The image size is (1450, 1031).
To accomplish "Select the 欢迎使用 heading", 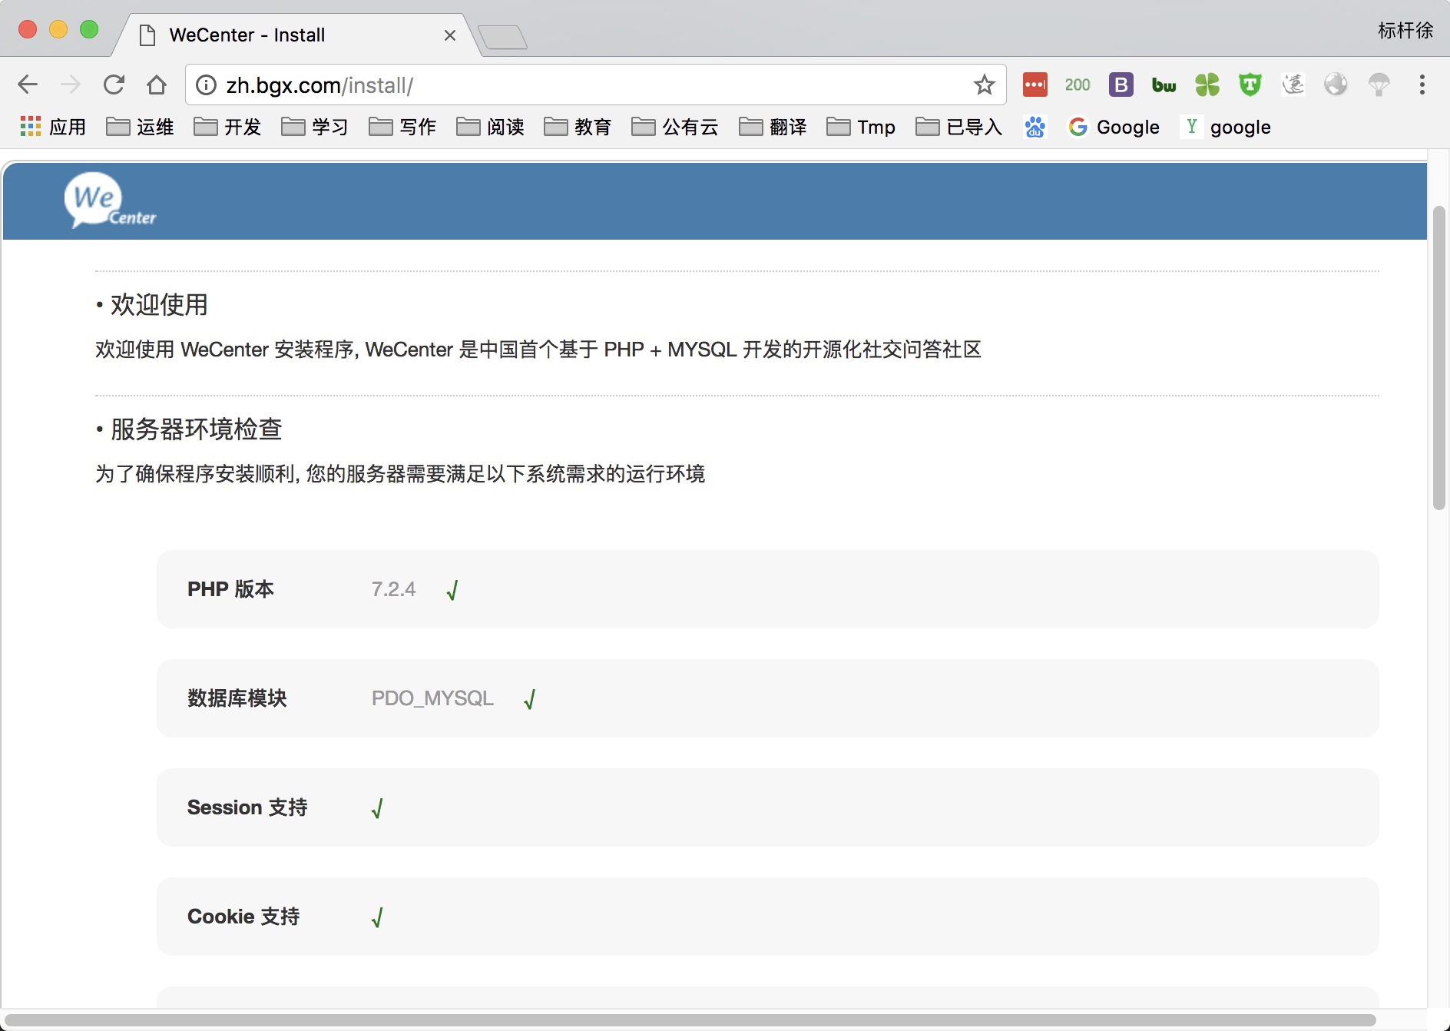I will click(x=159, y=305).
